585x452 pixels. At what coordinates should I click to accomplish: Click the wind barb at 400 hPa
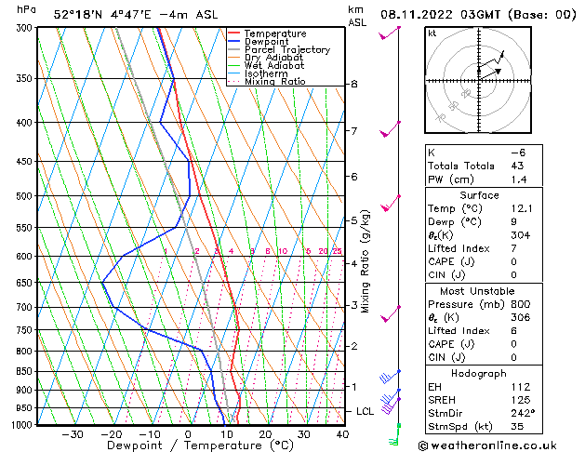click(390, 128)
